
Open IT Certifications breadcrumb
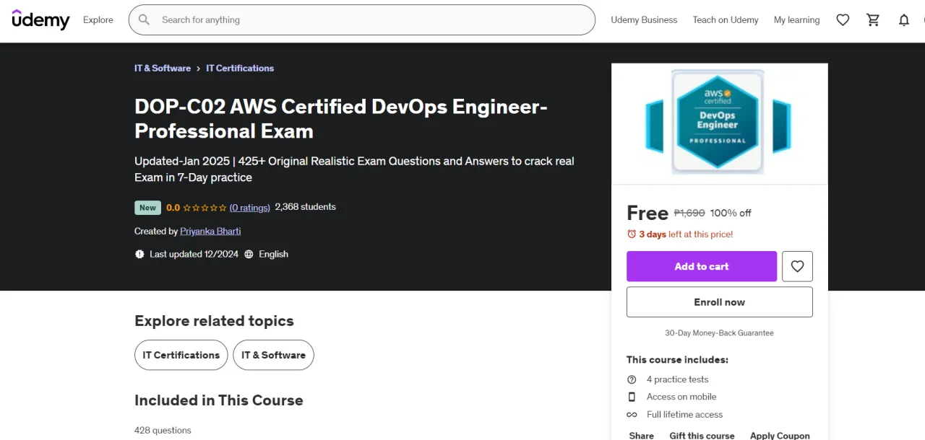coord(240,69)
